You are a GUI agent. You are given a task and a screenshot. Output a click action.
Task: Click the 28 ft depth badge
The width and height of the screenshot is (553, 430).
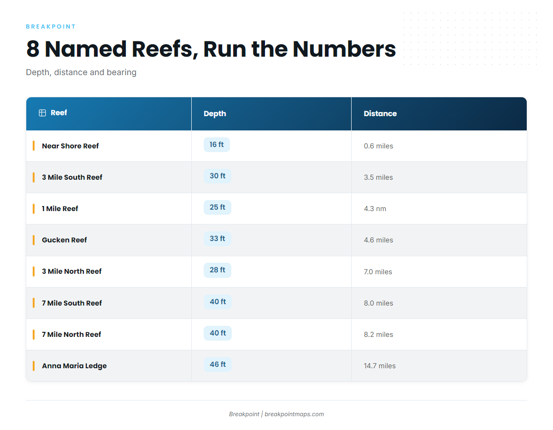coord(218,270)
